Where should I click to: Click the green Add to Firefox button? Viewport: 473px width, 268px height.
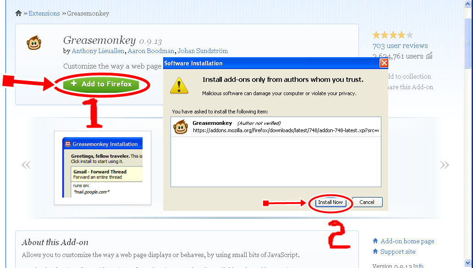tap(101, 84)
